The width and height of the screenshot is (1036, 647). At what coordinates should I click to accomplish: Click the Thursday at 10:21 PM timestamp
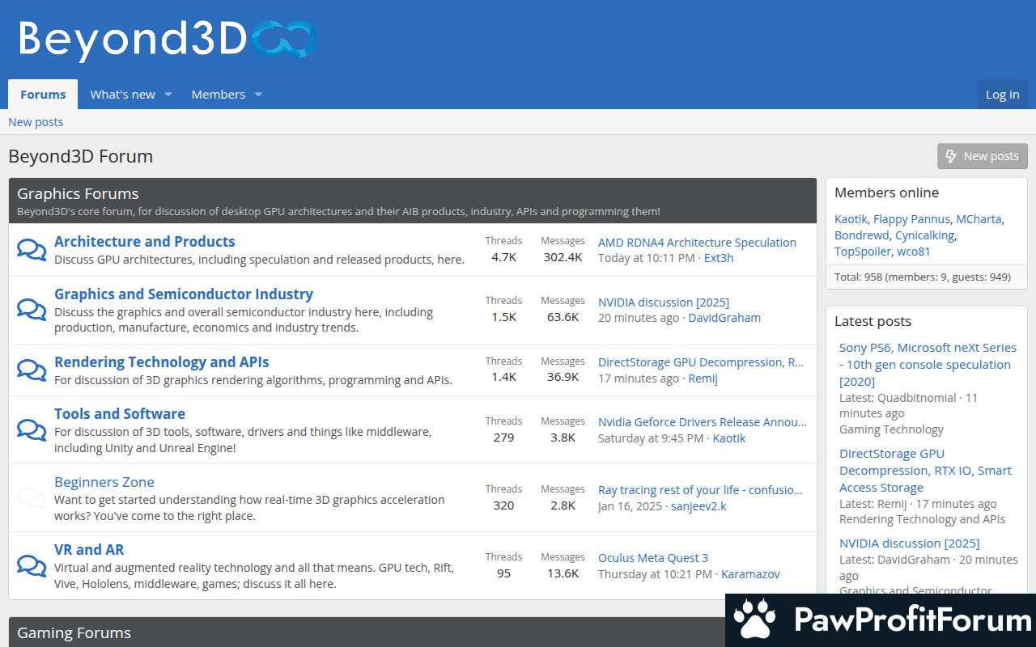[655, 574]
